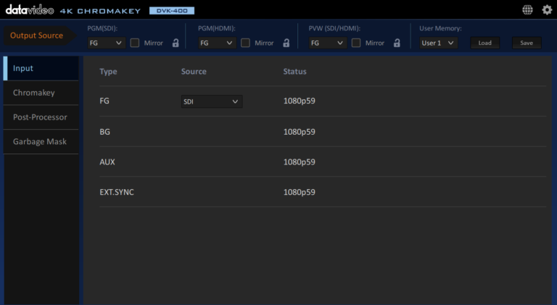Screen dimensions: 557x305
Task: Enable the PGM(SDI) Mirror checkbox
Action: pos(135,43)
